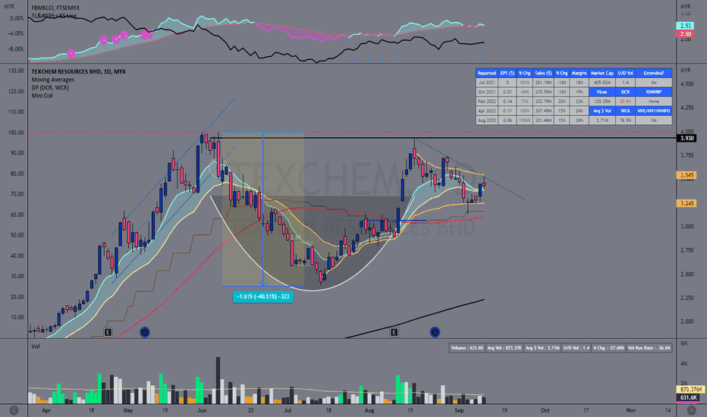Click the RSNHBP header cell
The image size is (707, 417).
pos(654,92)
